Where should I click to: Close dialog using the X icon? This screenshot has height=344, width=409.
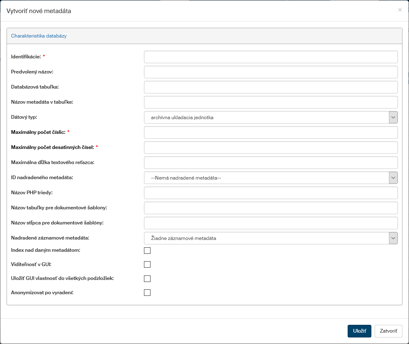[400, 10]
